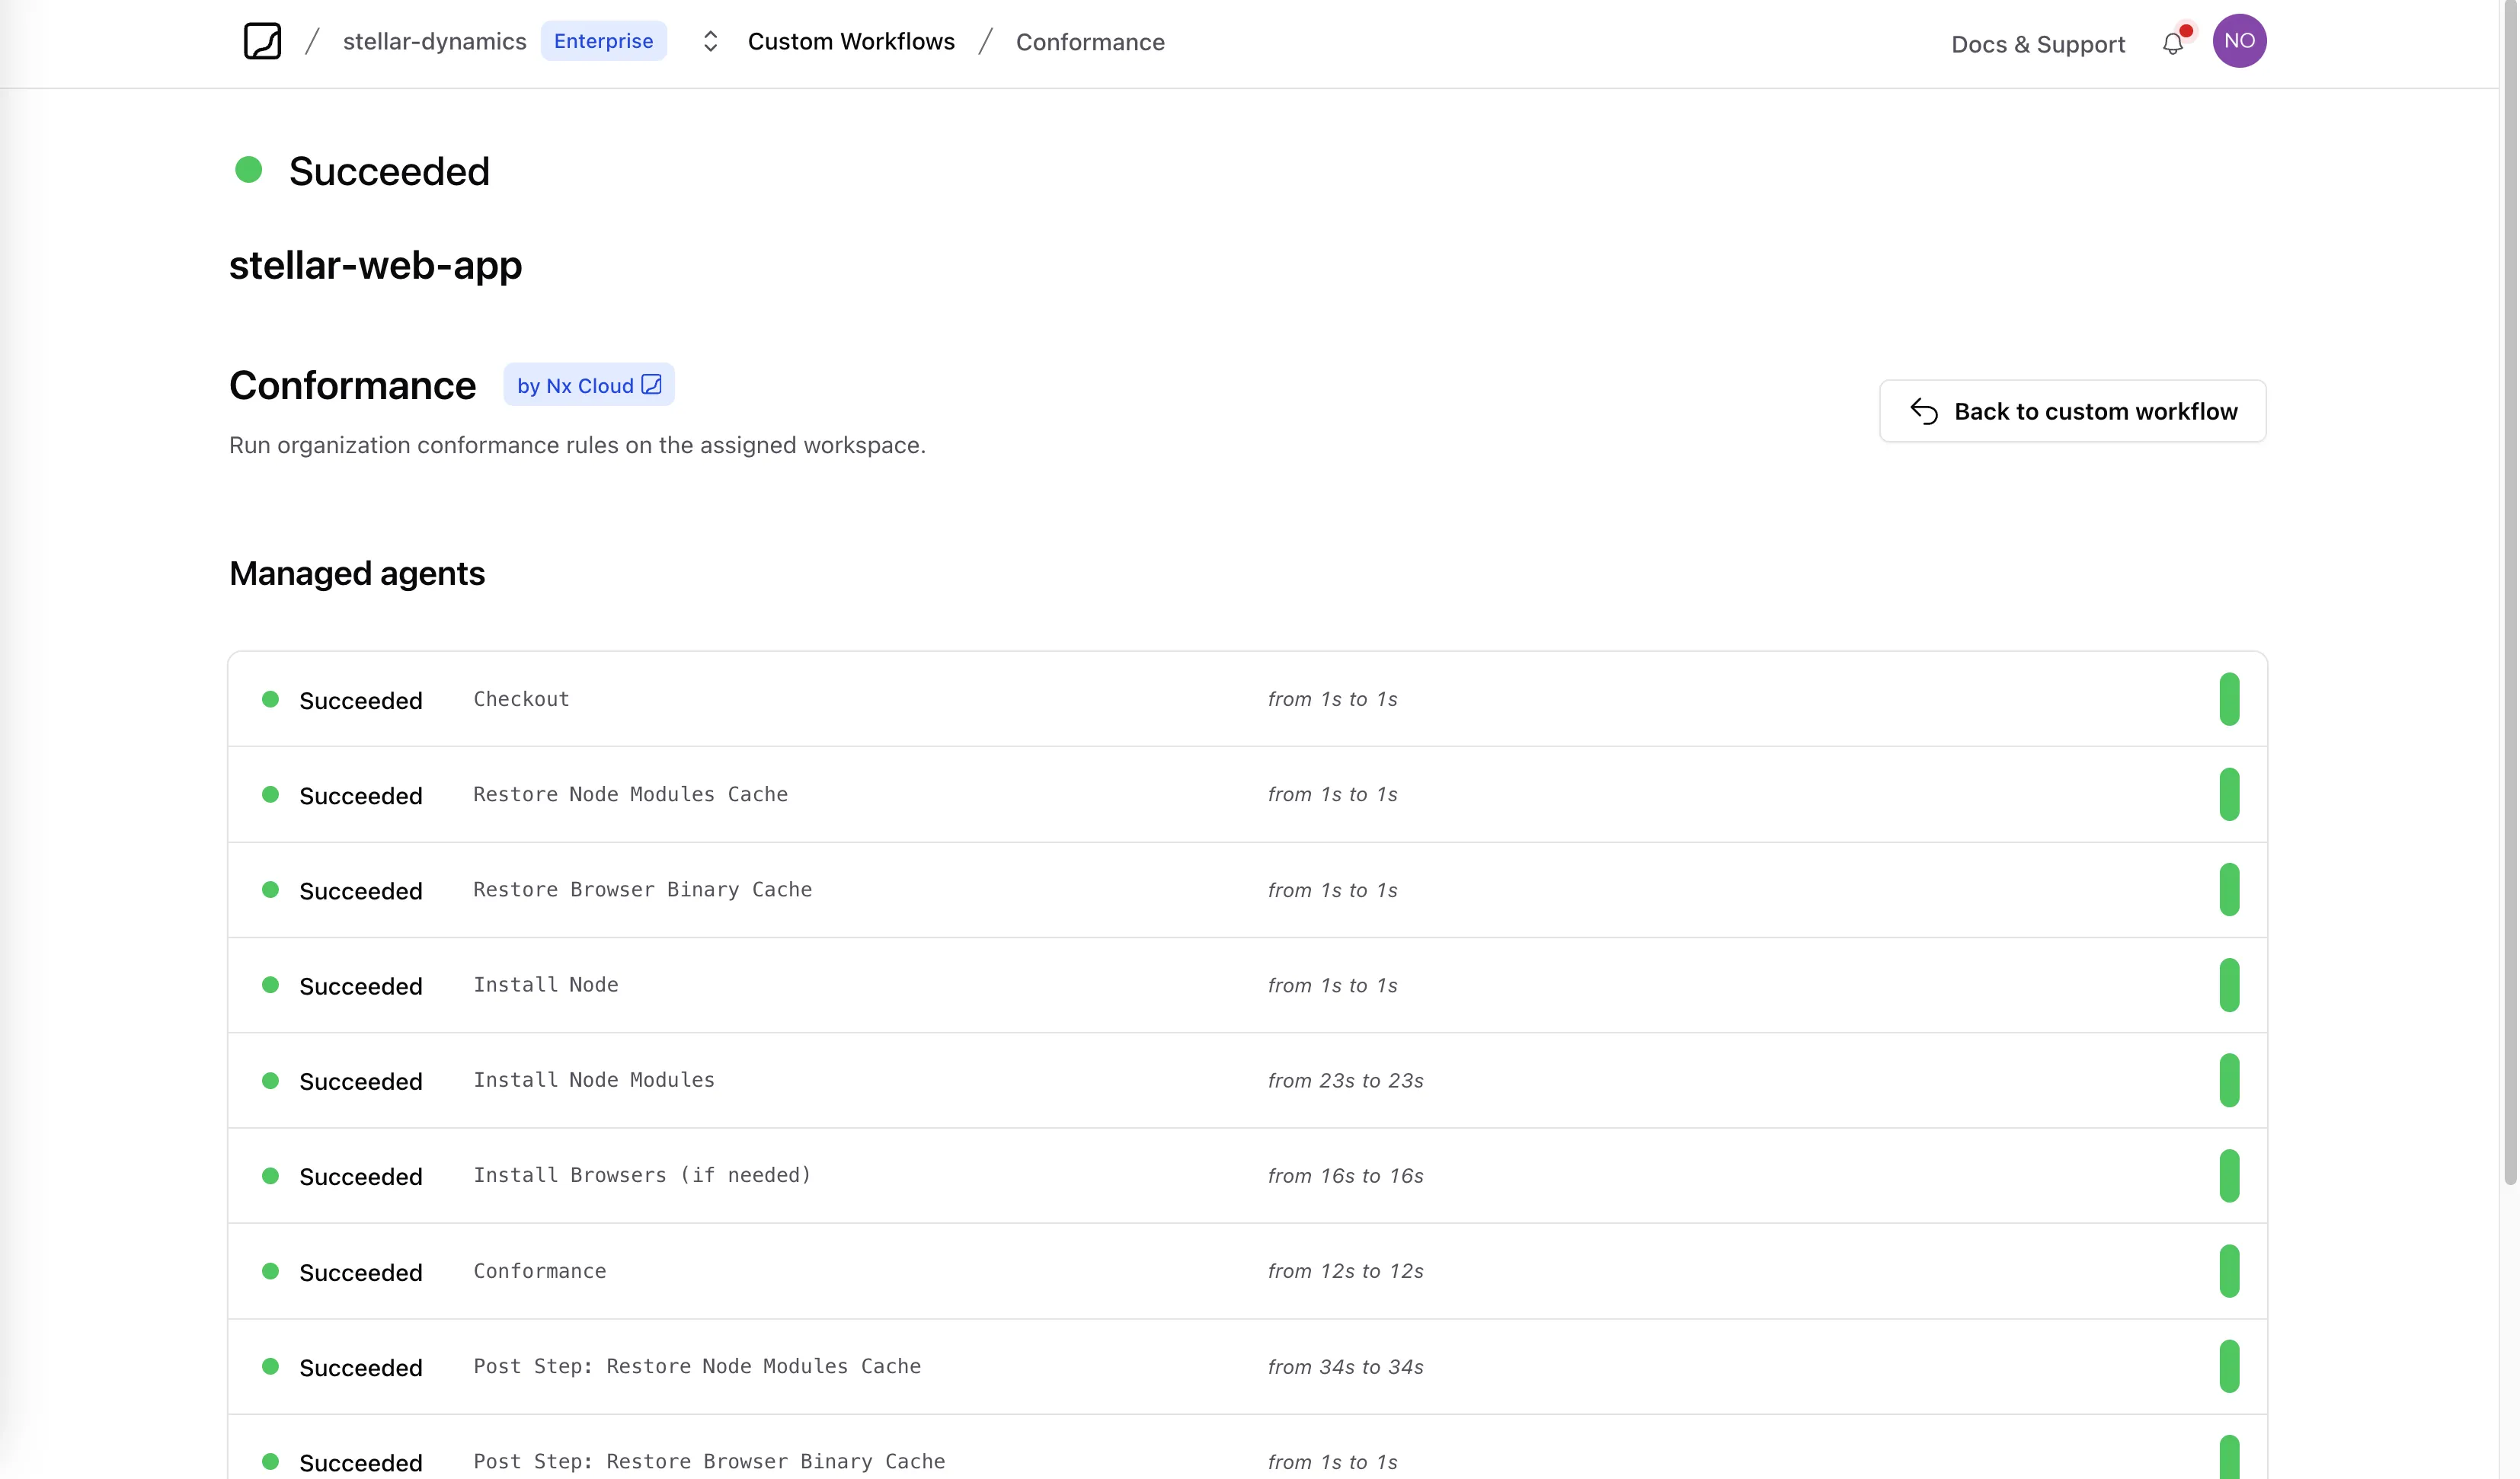
Task: Navigate to Custom Workflows in the breadcrumb
Action: point(852,41)
